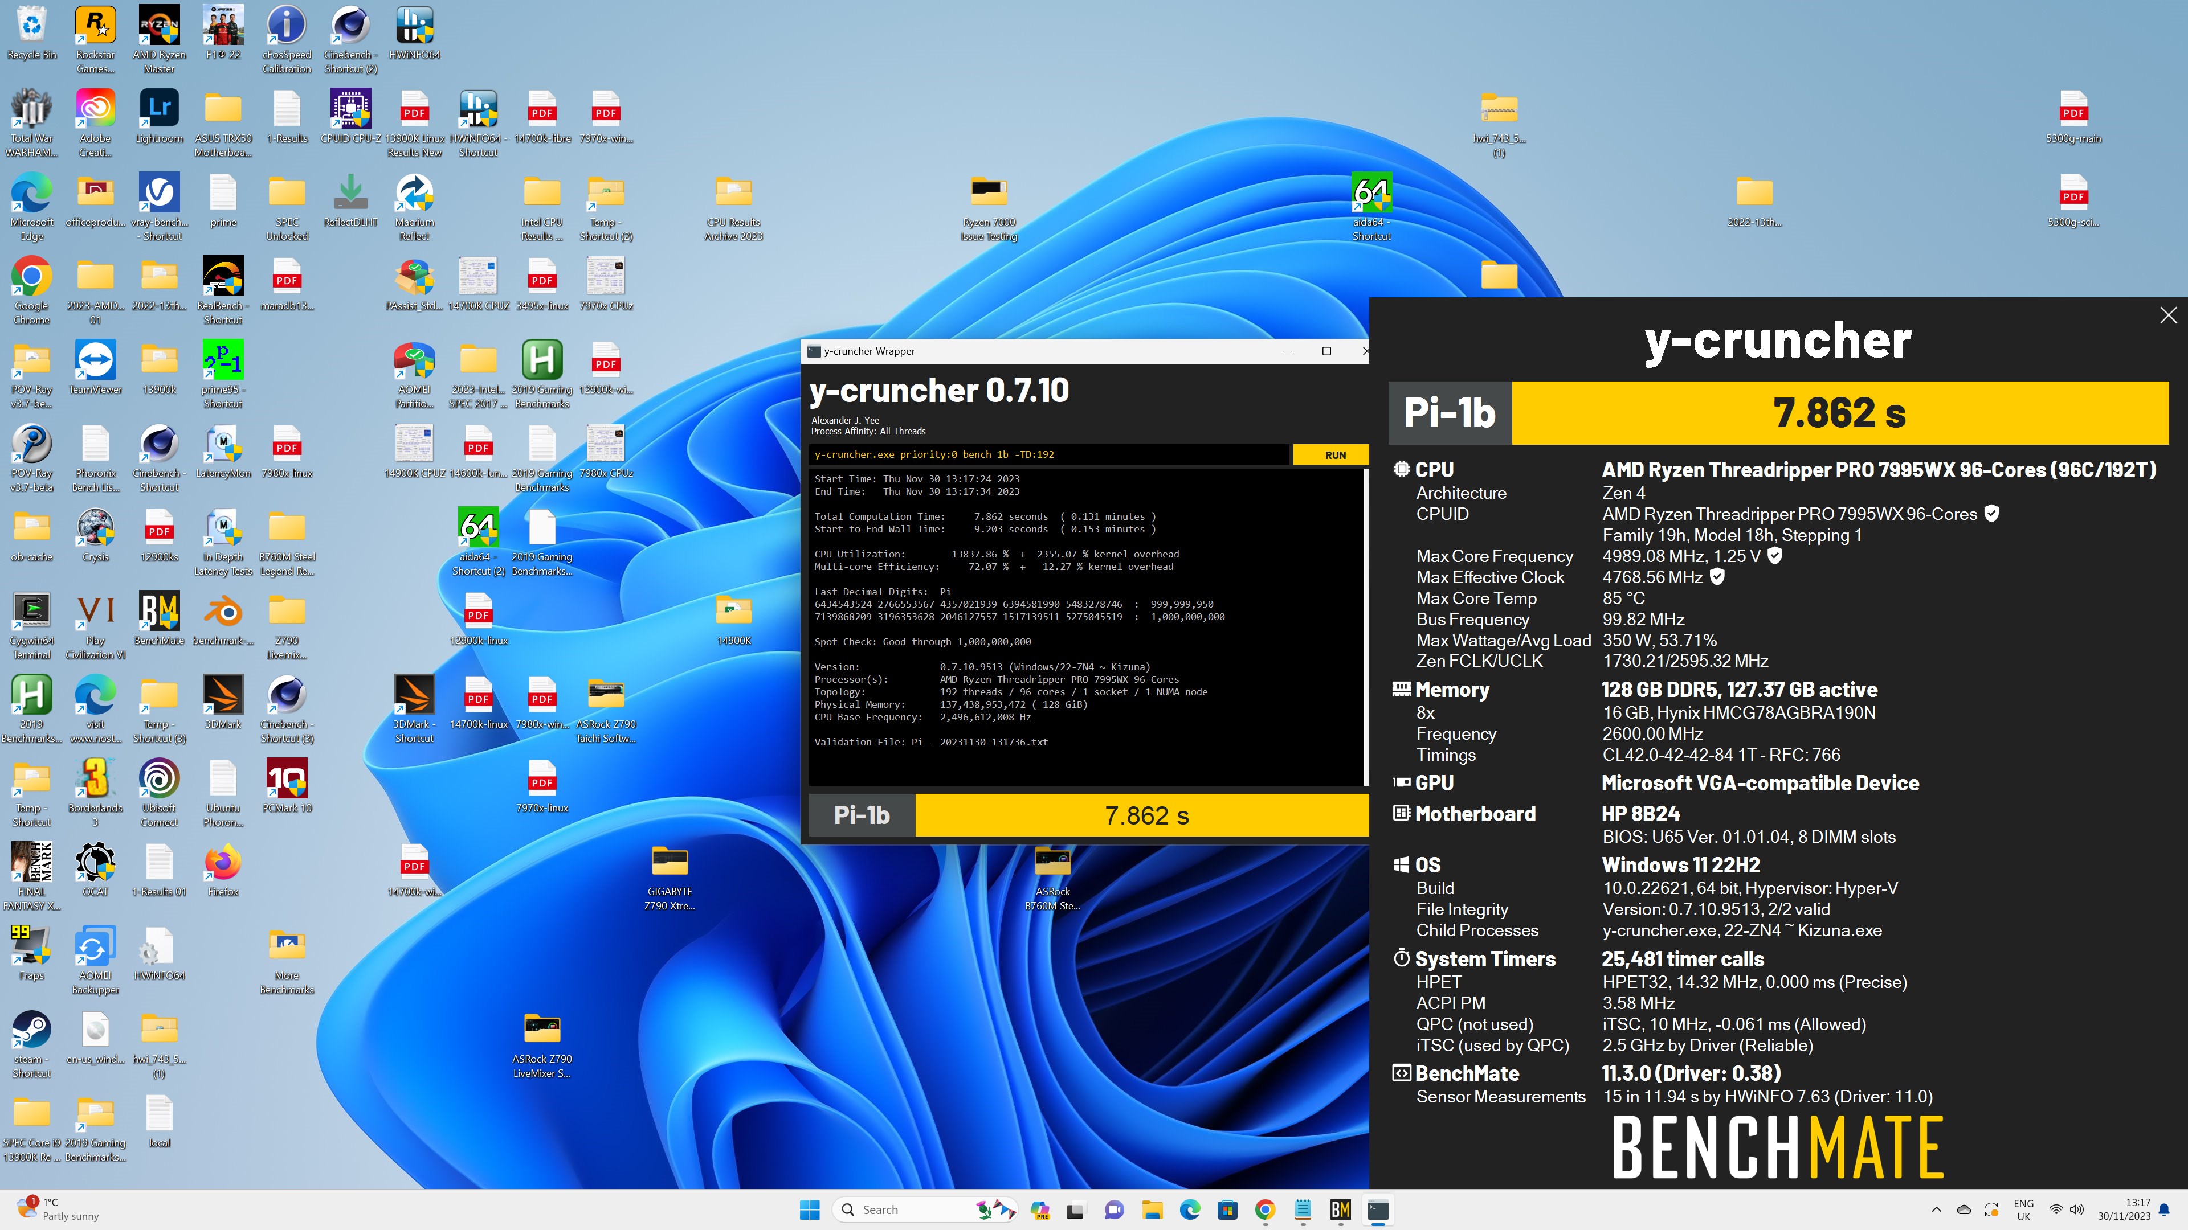The width and height of the screenshot is (2188, 1230).
Task: Close the BenchMate y-cruncher result panel
Action: pyautogui.click(x=2167, y=316)
